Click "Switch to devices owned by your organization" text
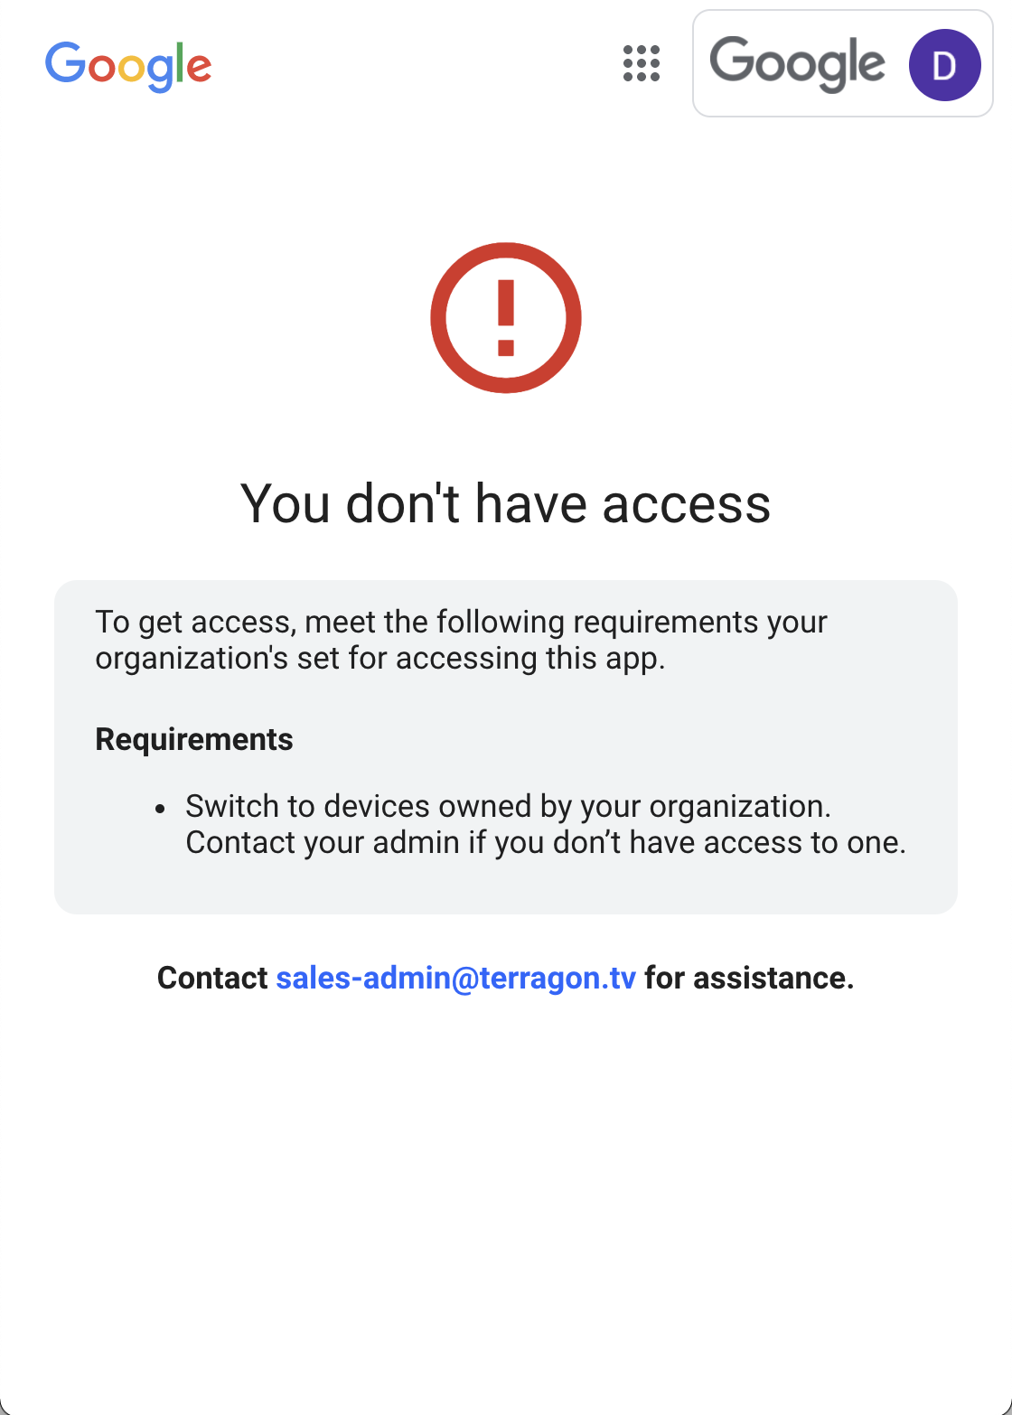Screen dimensions: 1012x1415 508,806
